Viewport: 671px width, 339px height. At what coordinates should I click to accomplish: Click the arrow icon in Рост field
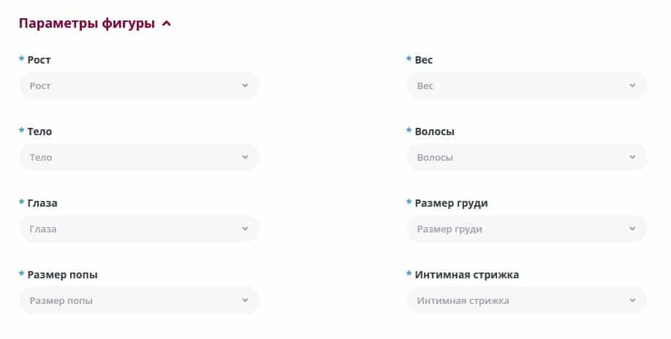245,85
